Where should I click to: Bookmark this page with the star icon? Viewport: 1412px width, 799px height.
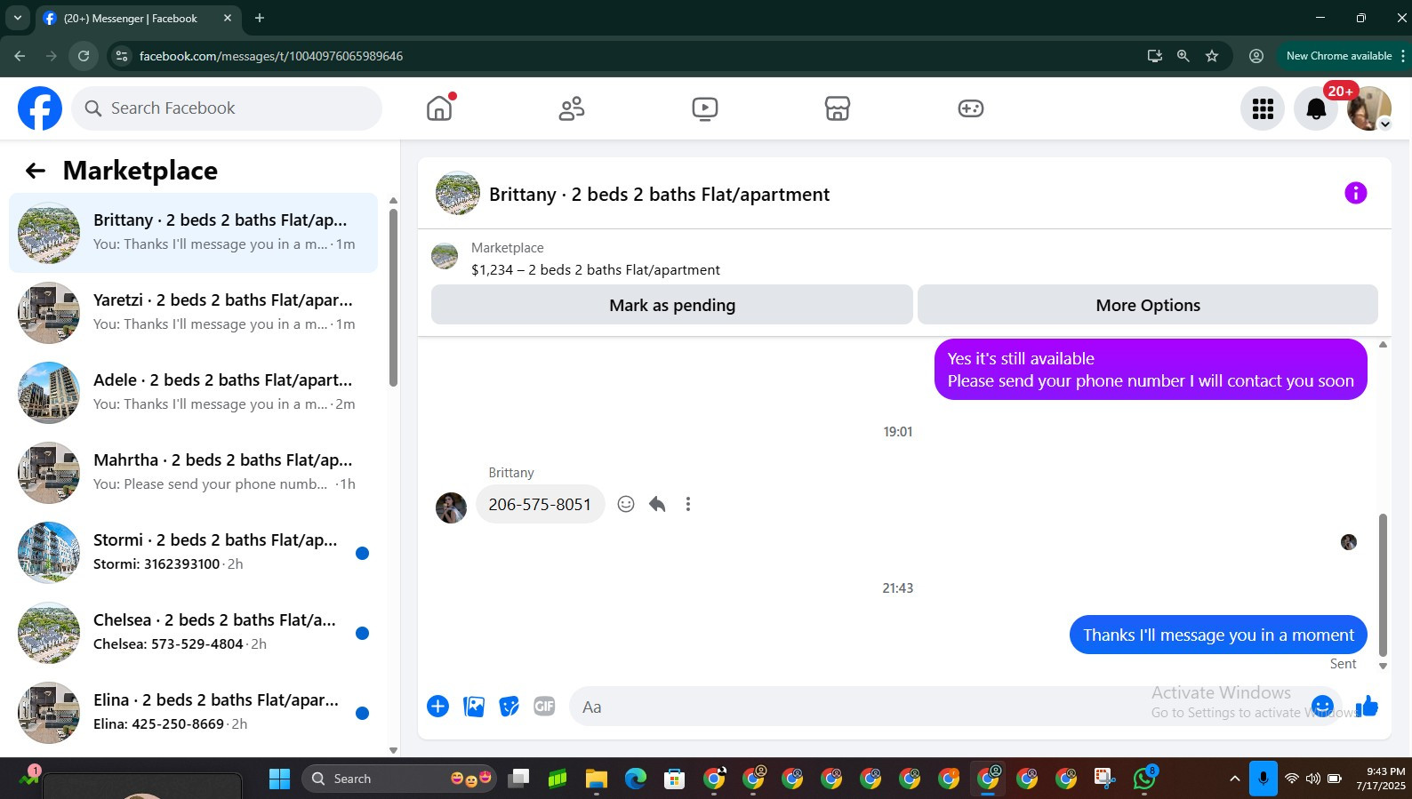coord(1212,56)
